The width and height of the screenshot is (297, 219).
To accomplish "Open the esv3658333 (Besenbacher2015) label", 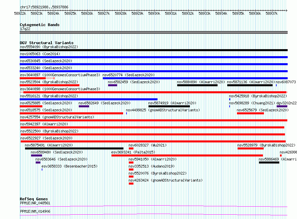I will coord(69,166).
